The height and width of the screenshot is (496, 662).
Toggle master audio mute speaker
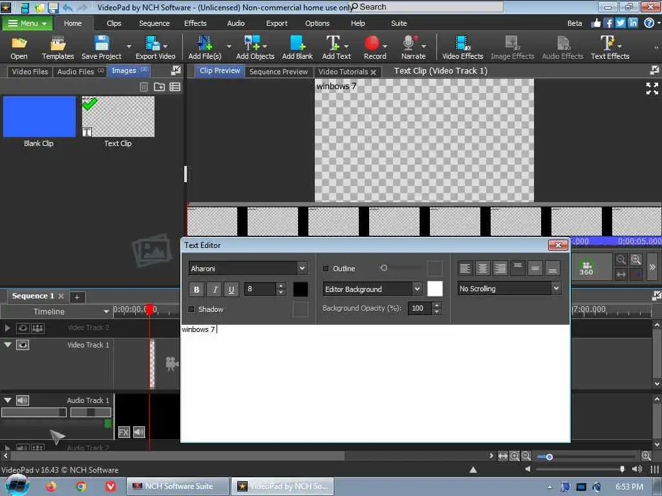[x=637, y=469]
